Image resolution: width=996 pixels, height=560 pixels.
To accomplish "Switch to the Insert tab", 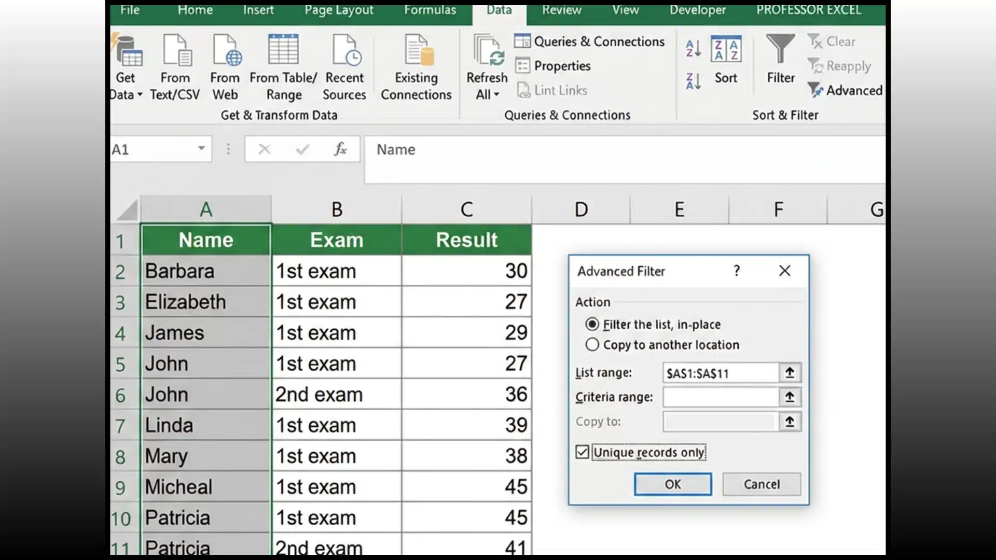I will coord(258,10).
